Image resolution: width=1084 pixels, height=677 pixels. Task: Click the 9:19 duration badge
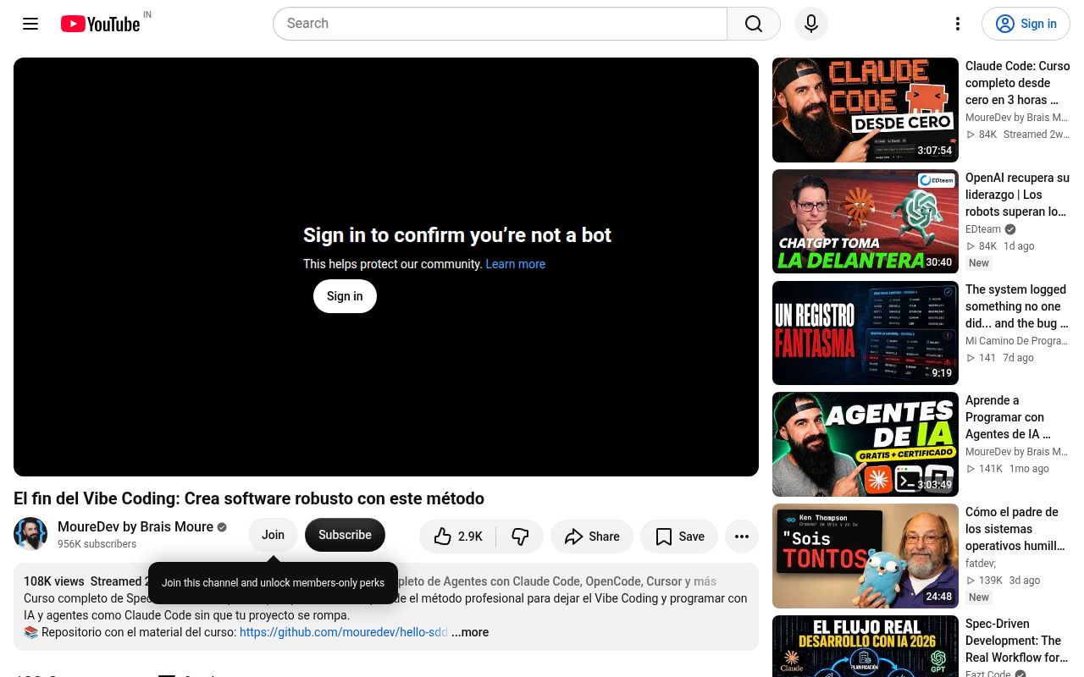click(x=942, y=373)
